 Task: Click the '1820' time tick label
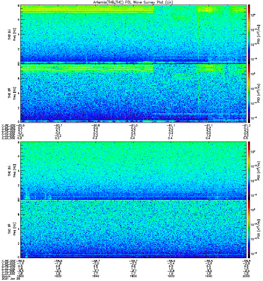[x=58, y=276]
